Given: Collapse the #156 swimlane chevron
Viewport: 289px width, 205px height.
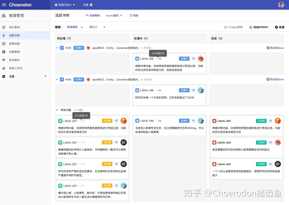Looking at the screenshot, I should 57,79.
